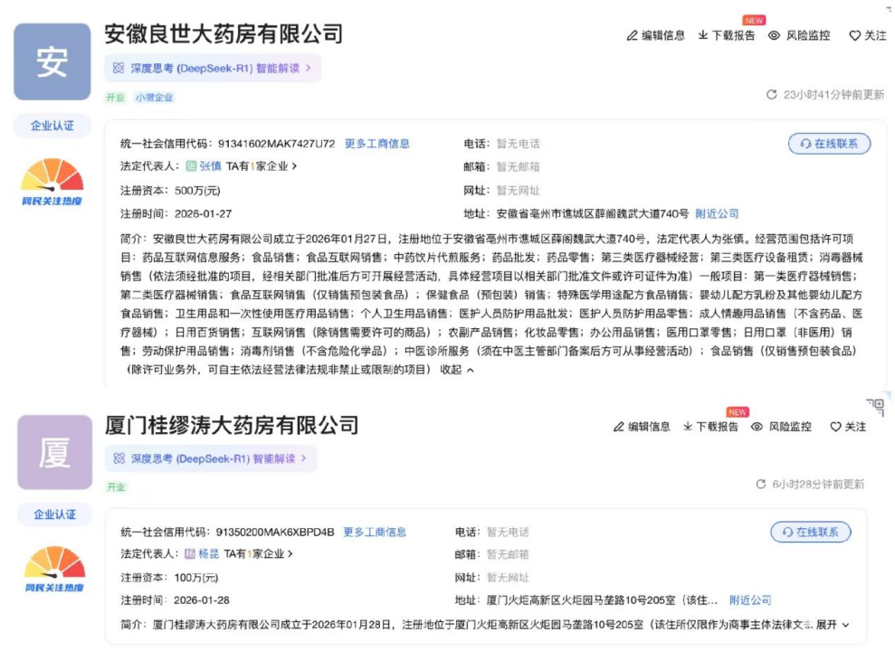The image size is (895, 651).
Task: Open DeepSeek-R1 analysis for 厦门桂缪涛大药房
Action: point(210,459)
